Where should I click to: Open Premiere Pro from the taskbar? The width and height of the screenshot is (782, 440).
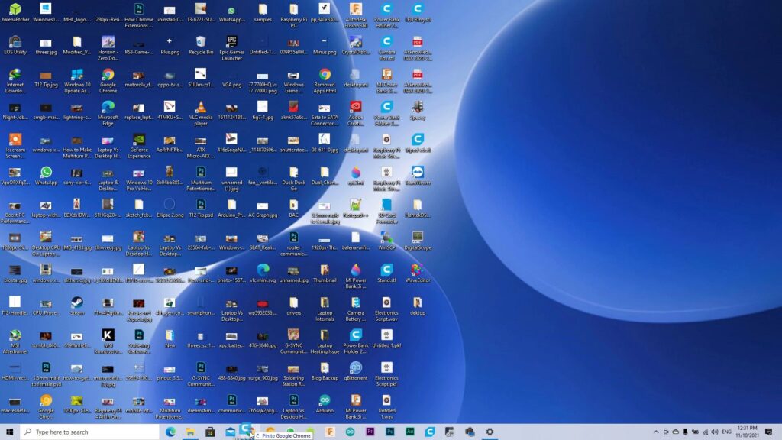click(x=370, y=432)
